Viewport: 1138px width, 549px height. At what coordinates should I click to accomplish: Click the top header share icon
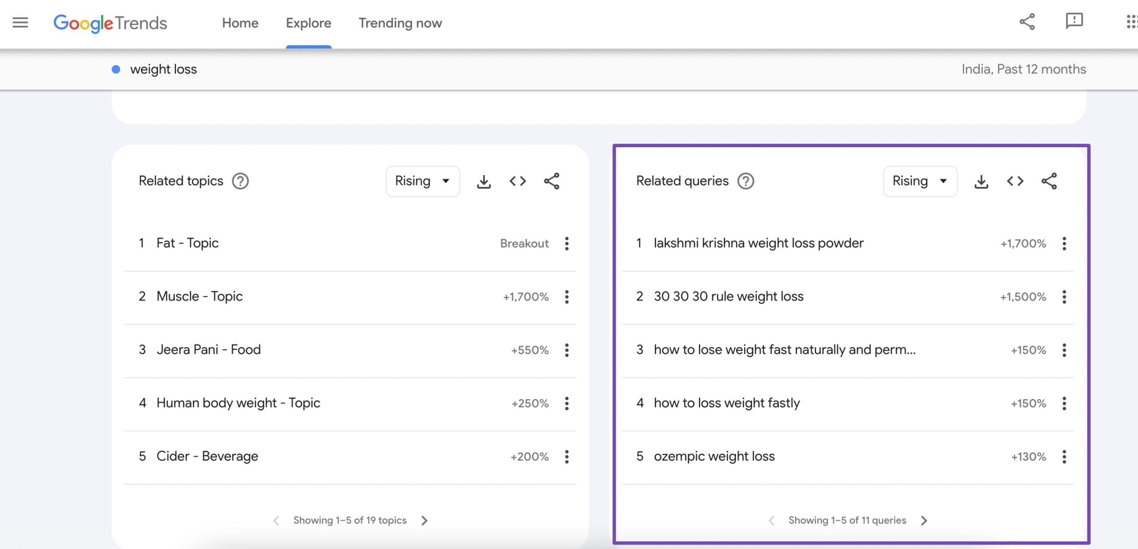pos(1027,22)
